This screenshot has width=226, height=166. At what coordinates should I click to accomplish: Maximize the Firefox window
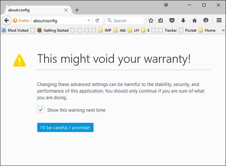204,5
